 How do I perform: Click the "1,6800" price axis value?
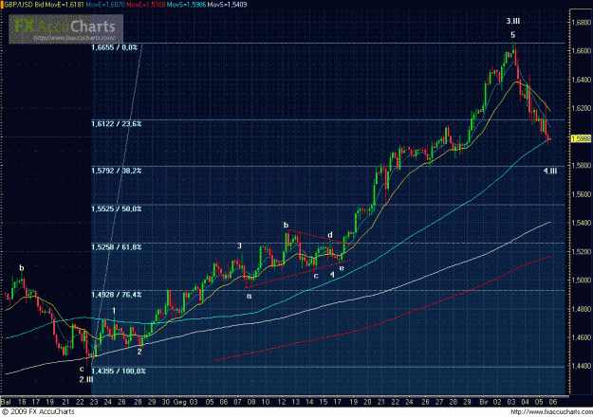coord(582,23)
